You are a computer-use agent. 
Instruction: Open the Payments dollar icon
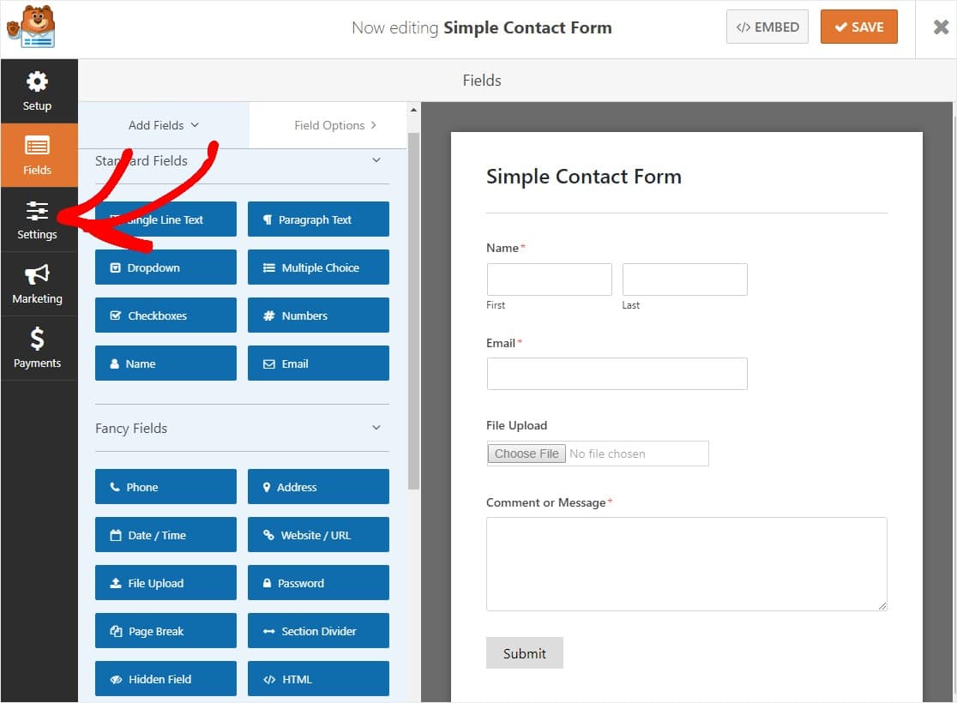click(37, 348)
